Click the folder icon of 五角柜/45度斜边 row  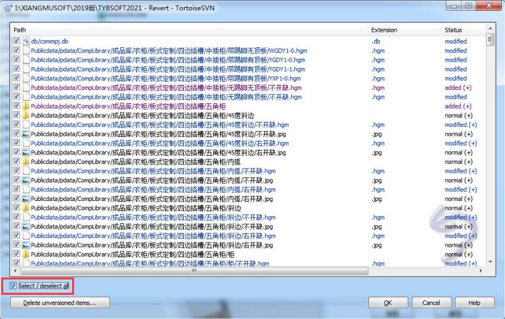click(x=26, y=115)
